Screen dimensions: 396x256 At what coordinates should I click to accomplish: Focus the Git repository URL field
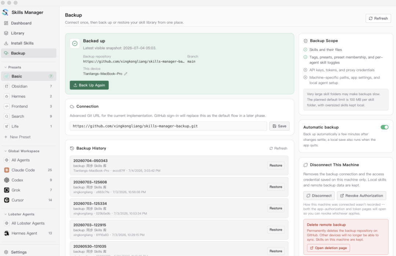pyautogui.click(x=168, y=126)
